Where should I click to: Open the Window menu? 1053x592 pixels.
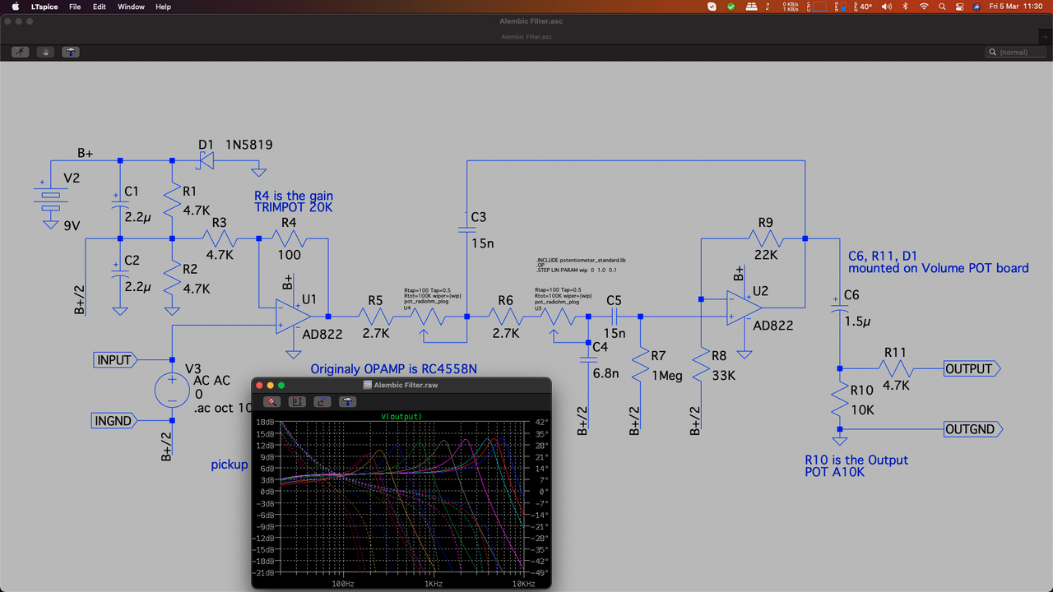point(131,7)
